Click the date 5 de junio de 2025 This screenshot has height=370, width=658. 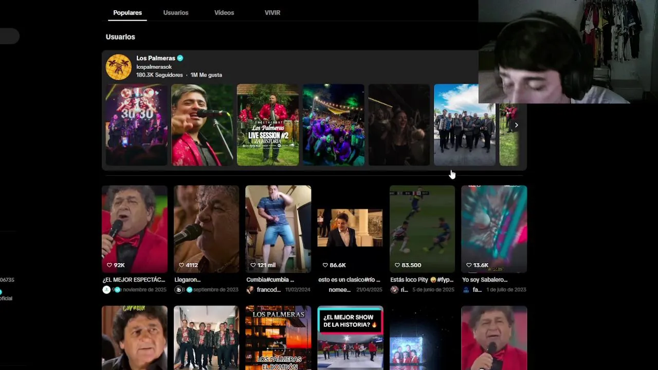click(x=433, y=290)
